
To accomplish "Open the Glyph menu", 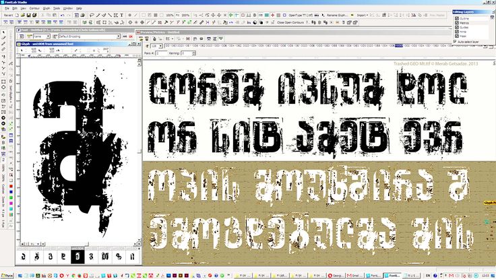I will point(46,8).
